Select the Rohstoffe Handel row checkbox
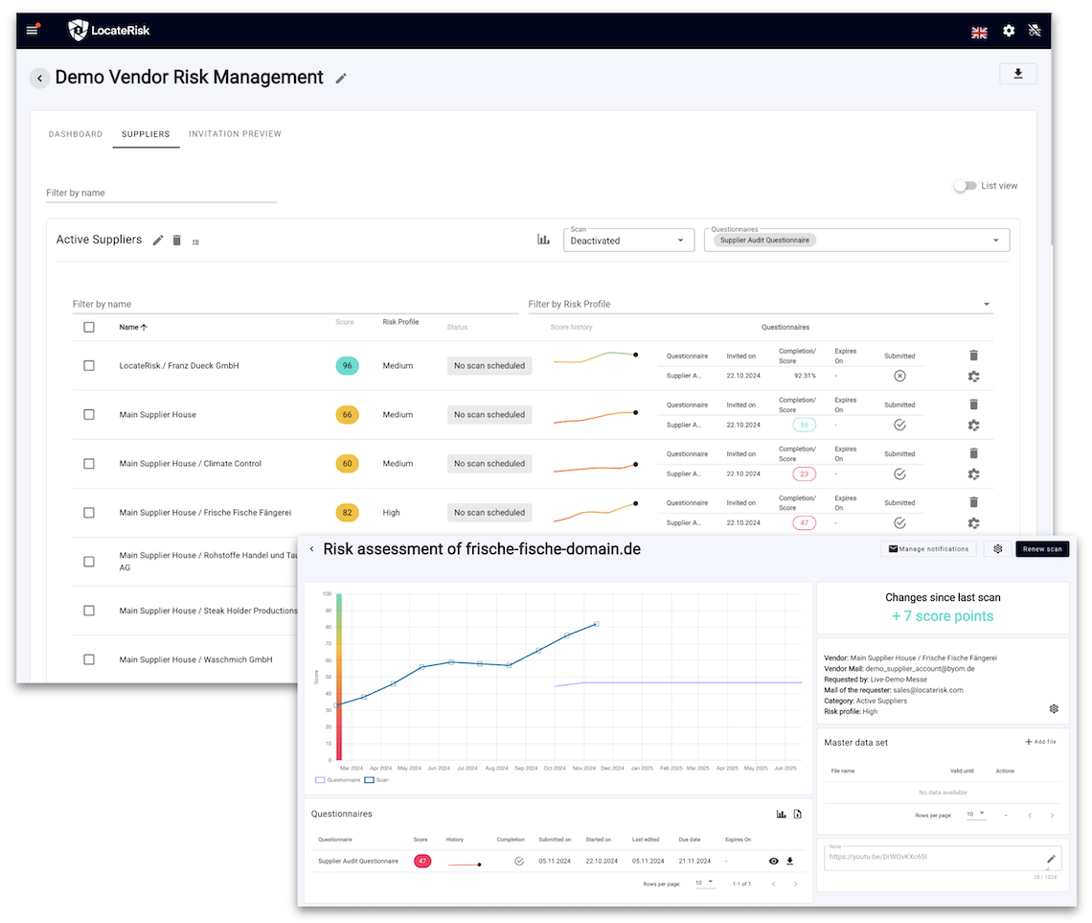The height and width of the screenshot is (923, 1092). (x=89, y=562)
